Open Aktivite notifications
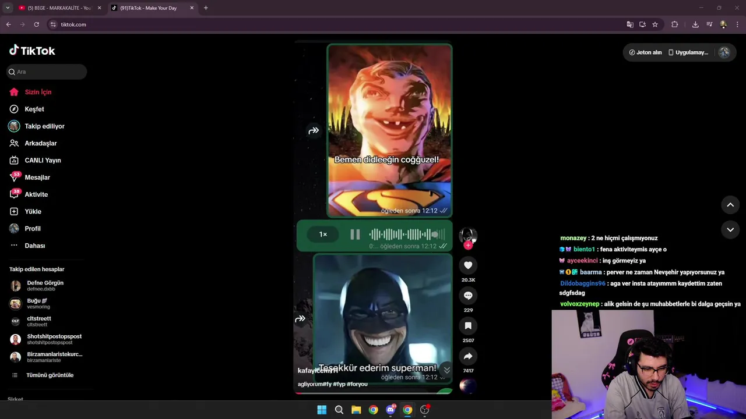 click(36, 194)
